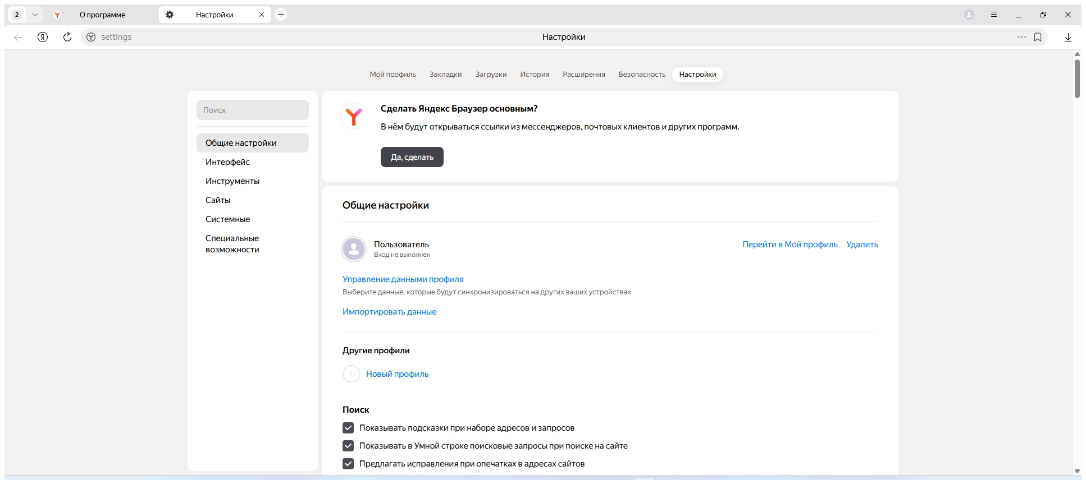Click the Импортировать данные link

coord(389,312)
